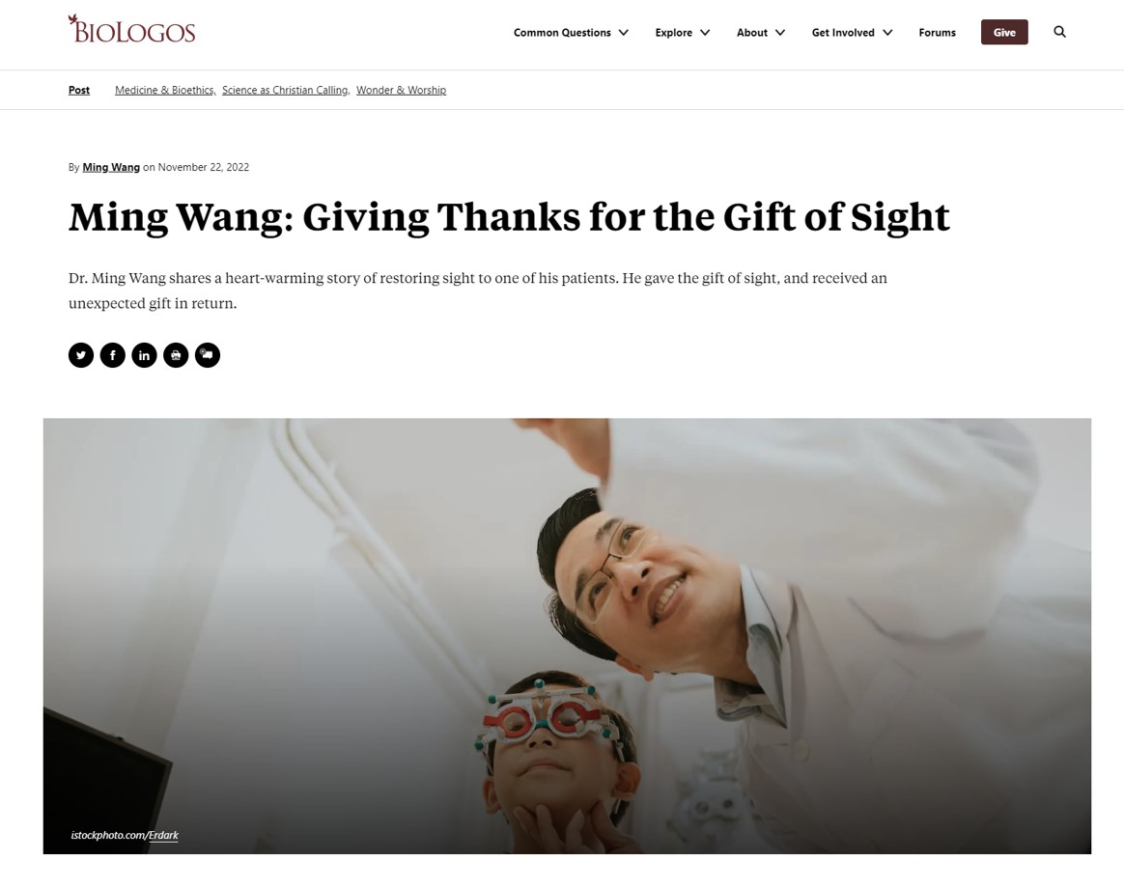This screenshot has height=887, width=1124.
Task: Open Wonder & Worship topic link
Action: coord(401,91)
